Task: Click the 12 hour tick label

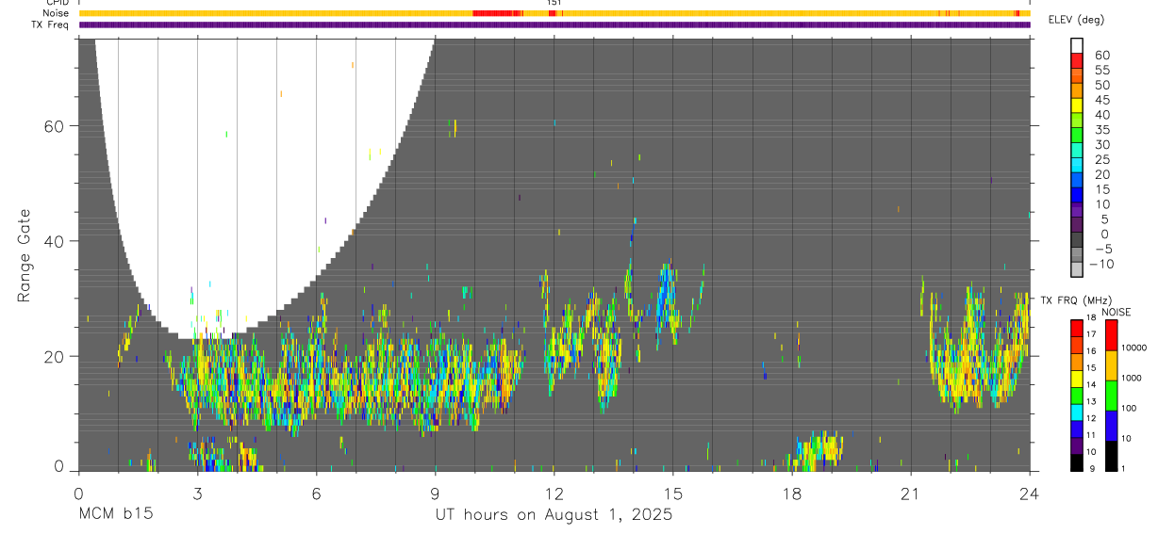Action: 554,494
